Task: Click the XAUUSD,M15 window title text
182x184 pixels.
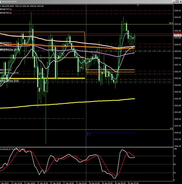Action: coord(9,2)
